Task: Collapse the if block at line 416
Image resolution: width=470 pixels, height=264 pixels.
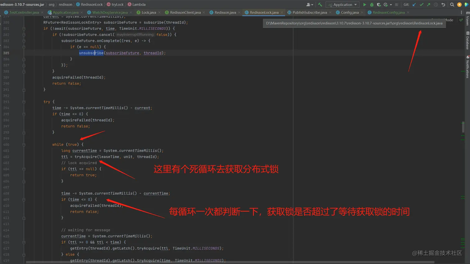Action: 24,242
